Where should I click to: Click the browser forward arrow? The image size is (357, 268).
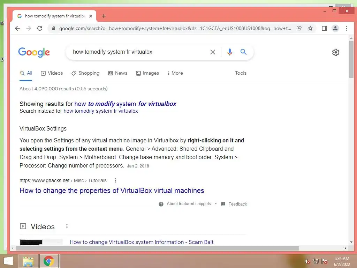click(29, 28)
